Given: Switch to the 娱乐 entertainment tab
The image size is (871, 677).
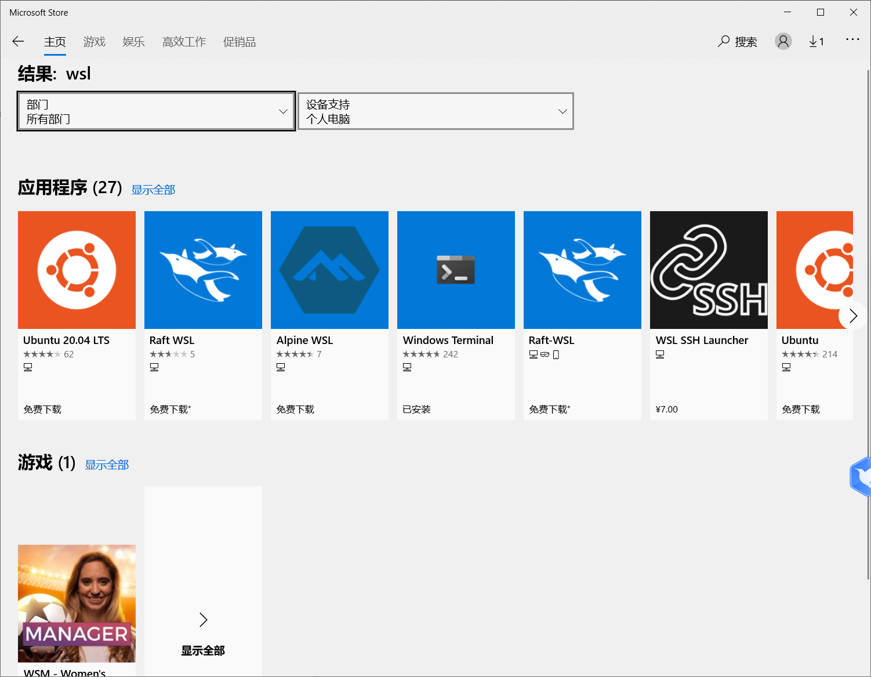Looking at the screenshot, I should (x=134, y=42).
